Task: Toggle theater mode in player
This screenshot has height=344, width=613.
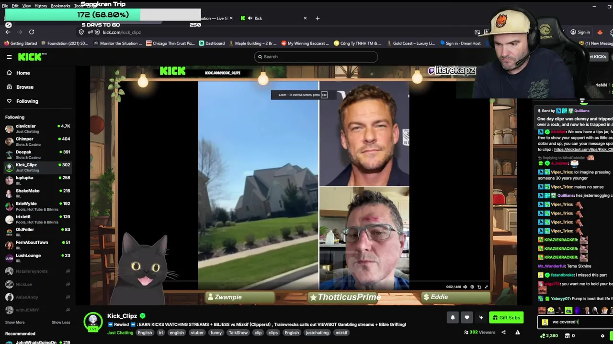Action: pyautogui.click(x=479, y=287)
